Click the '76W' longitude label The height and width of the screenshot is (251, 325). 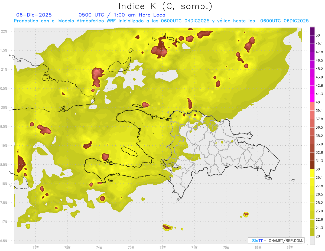pos(35,247)
